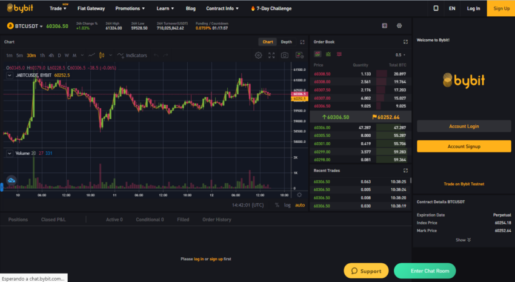This screenshot has height=282, width=515.
Task: Click Log In in the header
Action: 473,8
